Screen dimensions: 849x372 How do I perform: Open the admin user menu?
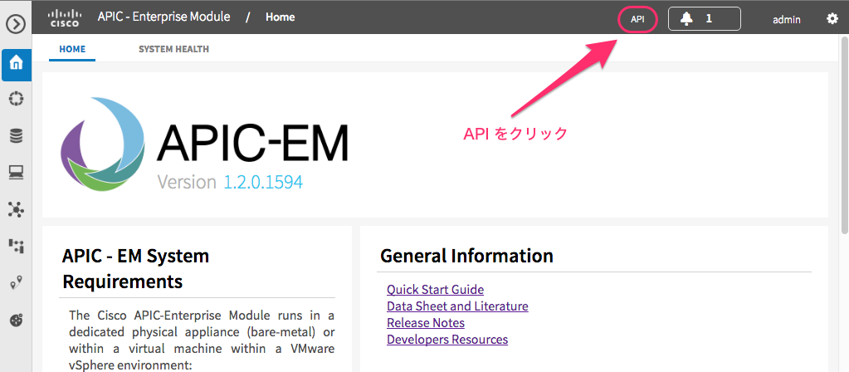tap(786, 19)
